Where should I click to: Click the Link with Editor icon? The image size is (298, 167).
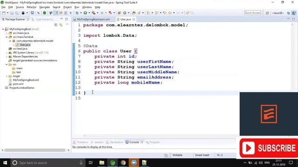(x=61, y=25)
